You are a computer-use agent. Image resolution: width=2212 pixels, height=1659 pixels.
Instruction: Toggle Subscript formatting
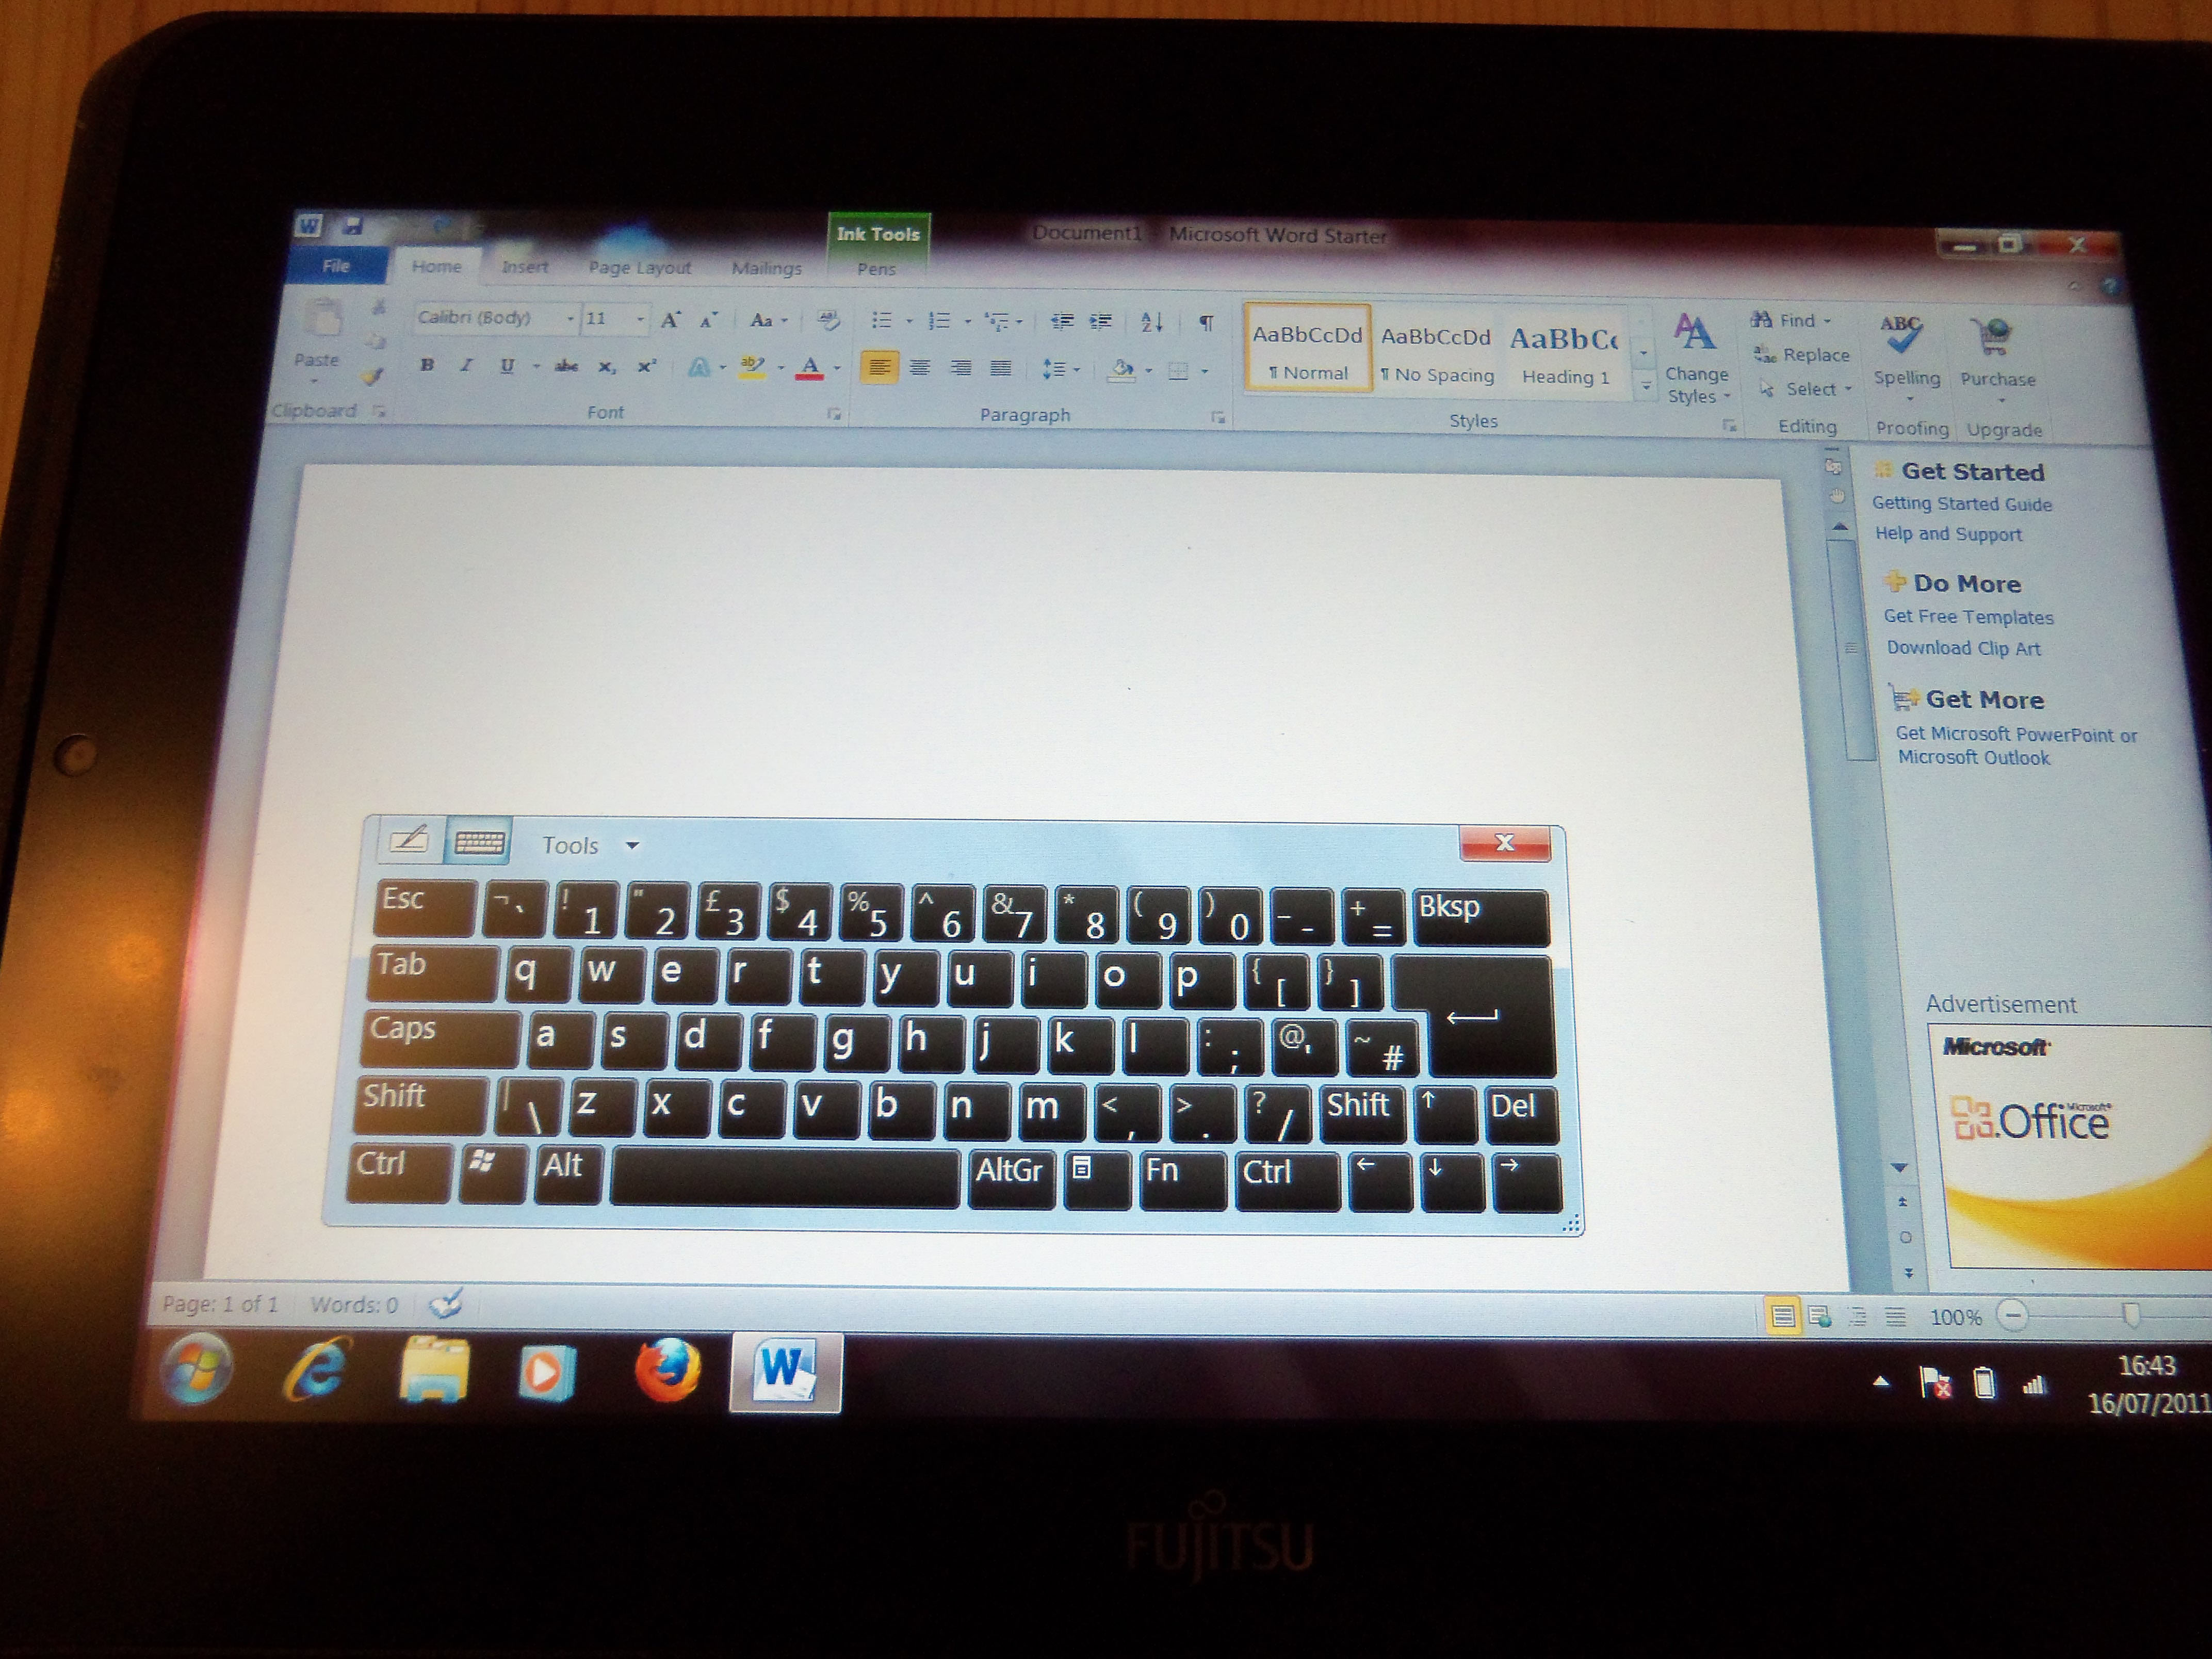click(606, 367)
